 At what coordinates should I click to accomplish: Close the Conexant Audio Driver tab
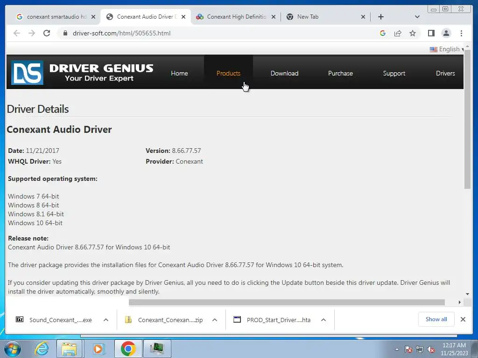183,17
